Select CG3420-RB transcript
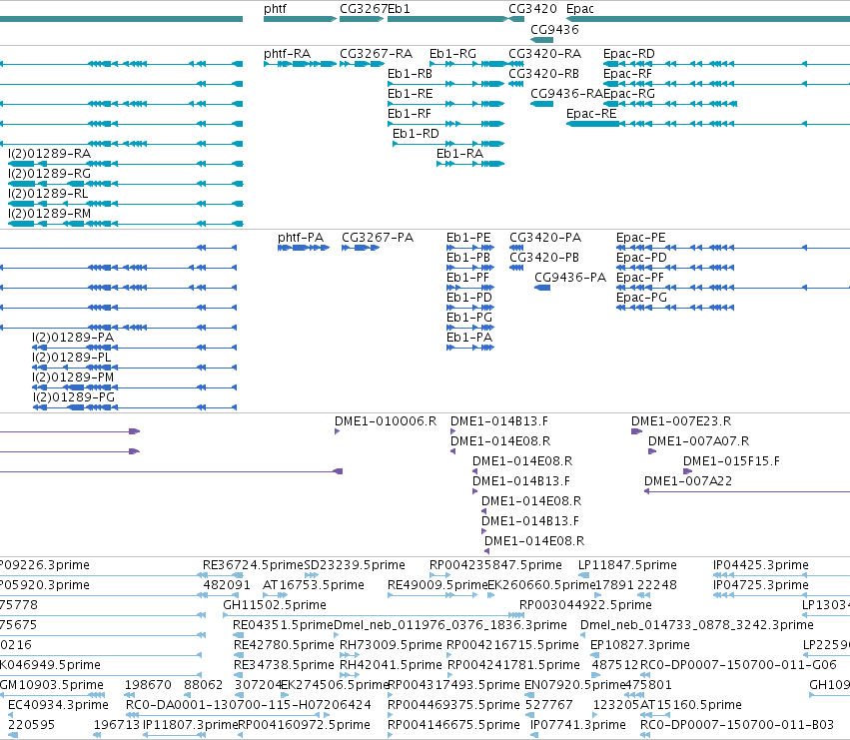850x740 pixels. [516, 84]
